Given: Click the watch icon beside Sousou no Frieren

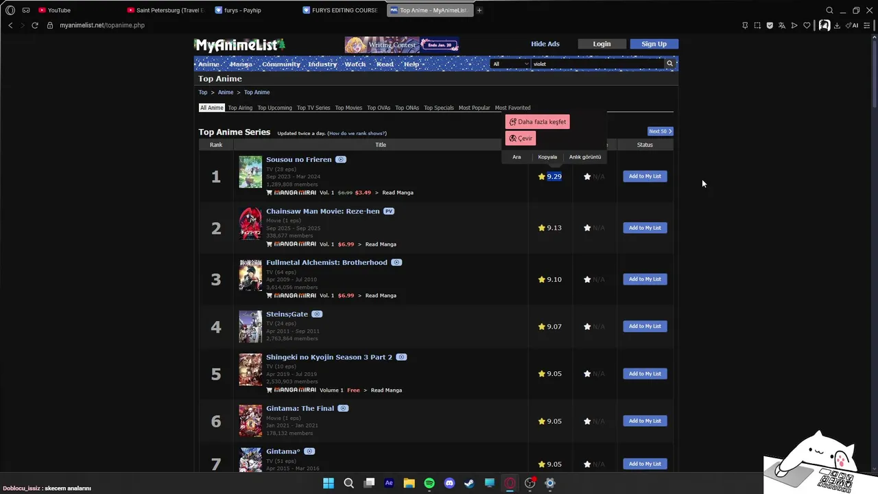Looking at the screenshot, I should click(341, 160).
